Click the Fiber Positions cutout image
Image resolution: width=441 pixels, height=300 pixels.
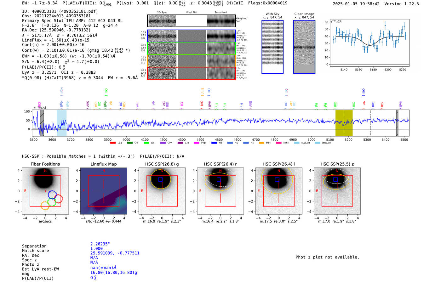pyautogui.click(x=45, y=191)
